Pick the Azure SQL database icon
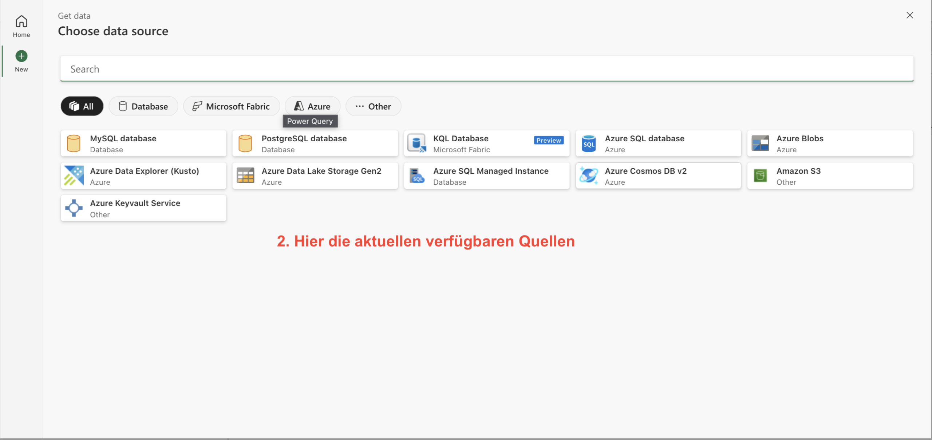This screenshot has width=932, height=440. click(x=588, y=144)
